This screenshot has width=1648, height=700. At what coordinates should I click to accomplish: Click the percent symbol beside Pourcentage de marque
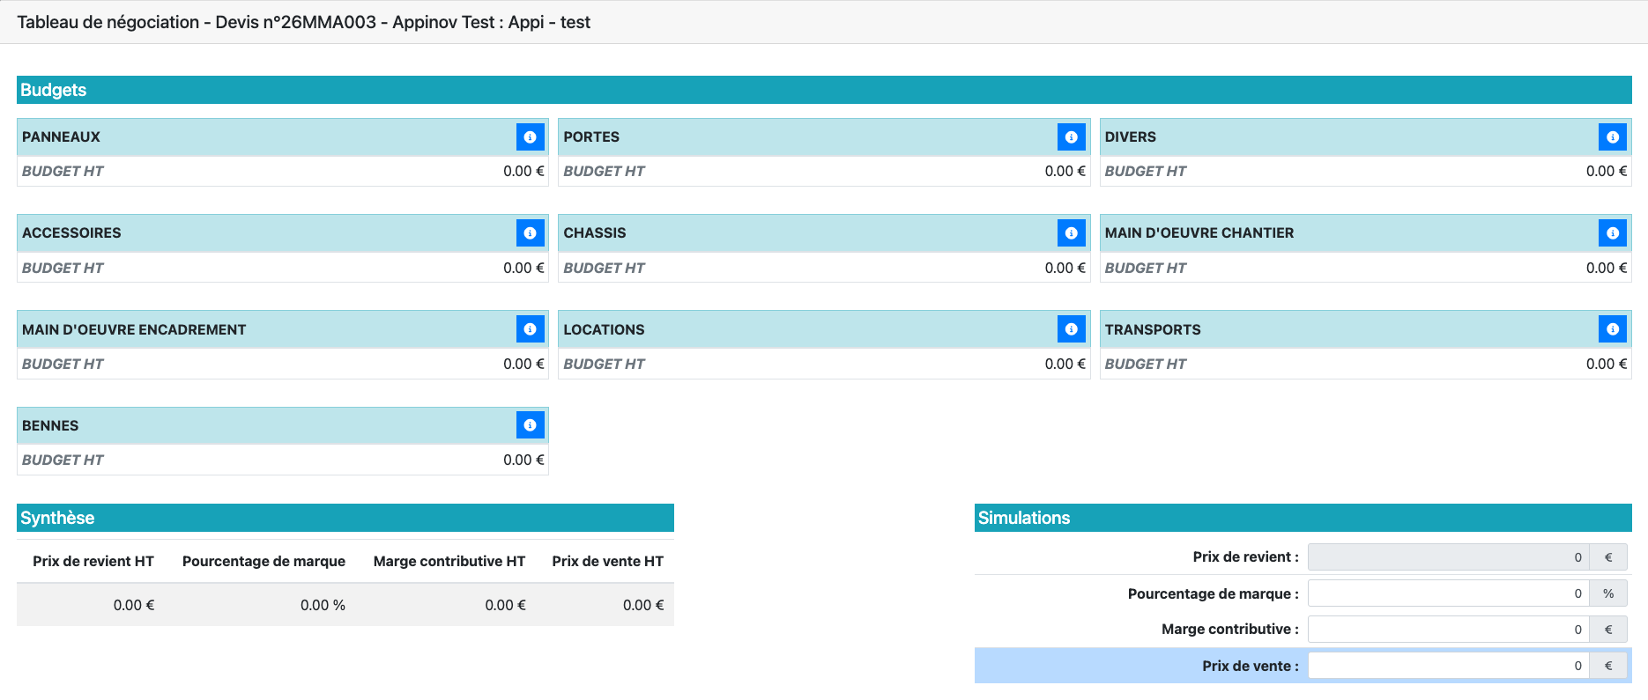[1608, 593]
